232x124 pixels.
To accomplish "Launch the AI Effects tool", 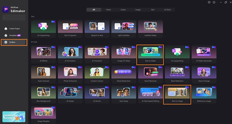I will [43, 54].
